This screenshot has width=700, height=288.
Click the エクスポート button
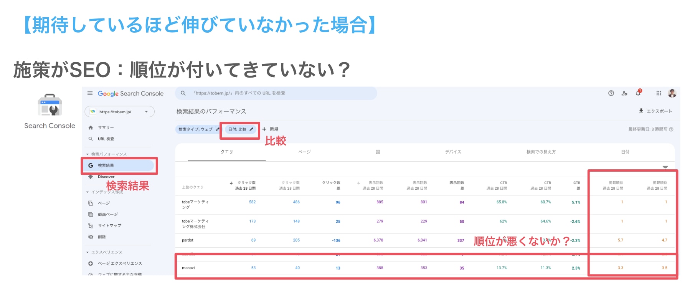pos(655,111)
